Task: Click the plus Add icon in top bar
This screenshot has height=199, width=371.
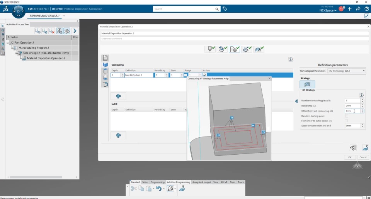Action: point(350,9)
